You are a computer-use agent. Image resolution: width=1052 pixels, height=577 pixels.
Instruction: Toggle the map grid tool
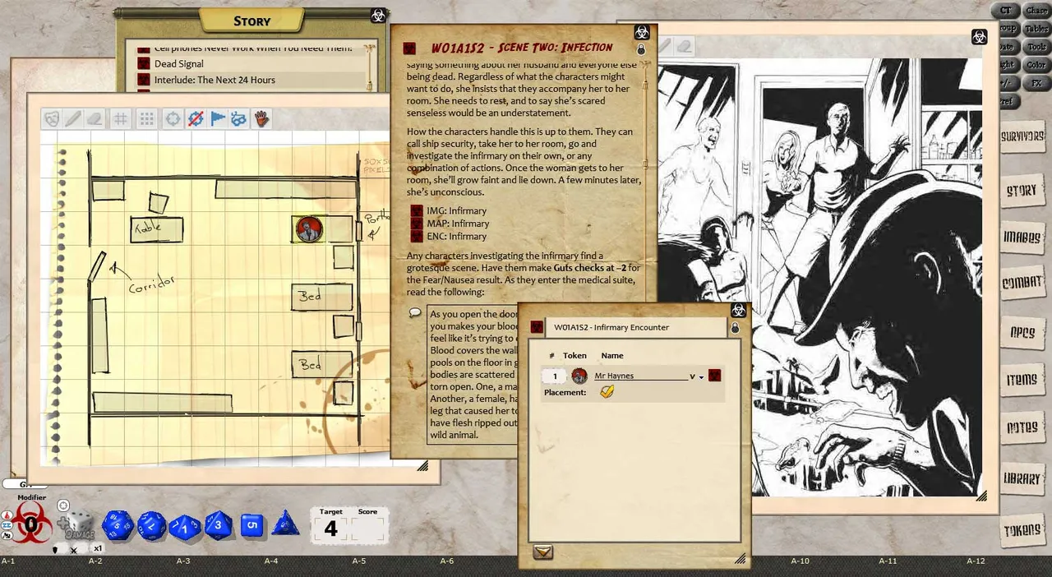point(121,119)
